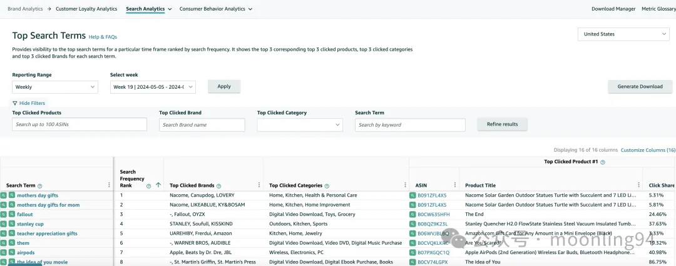
Task: Click the Refine results button
Action: point(502,124)
